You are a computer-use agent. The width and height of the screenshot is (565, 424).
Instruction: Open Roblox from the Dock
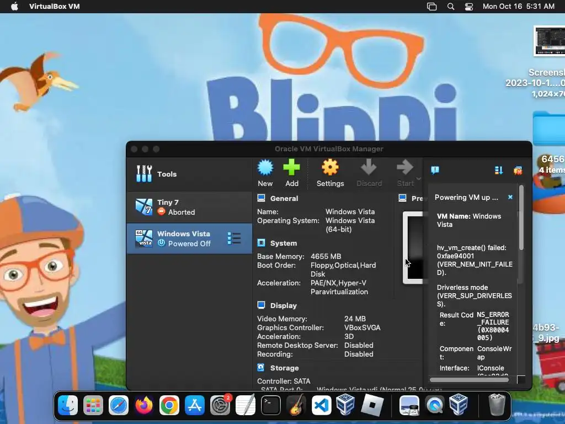372,405
